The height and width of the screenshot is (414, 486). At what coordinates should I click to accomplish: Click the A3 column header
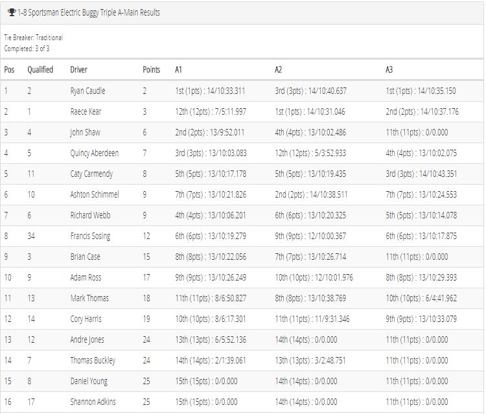[389, 69]
